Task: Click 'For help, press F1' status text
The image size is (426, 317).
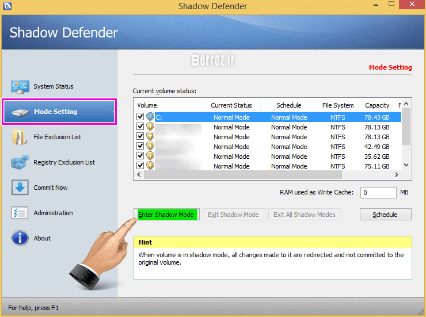Action: 33,308
